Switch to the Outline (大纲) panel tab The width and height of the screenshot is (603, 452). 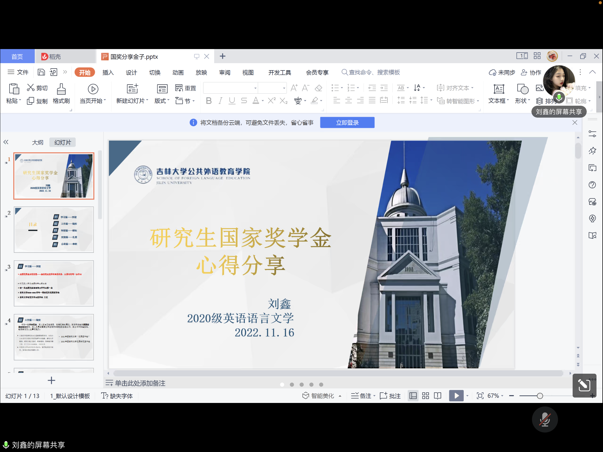click(38, 143)
